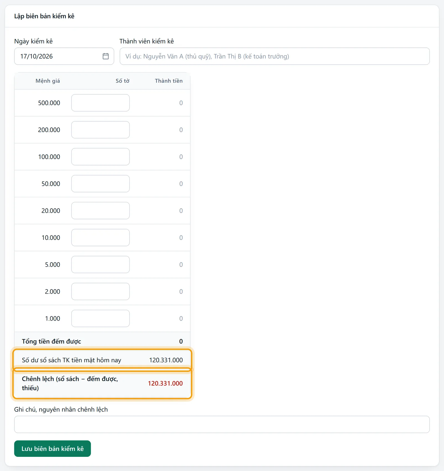This screenshot has width=444, height=471.
Task: Click the Số tờ field for 100.000
Action: tap(100, 157)
